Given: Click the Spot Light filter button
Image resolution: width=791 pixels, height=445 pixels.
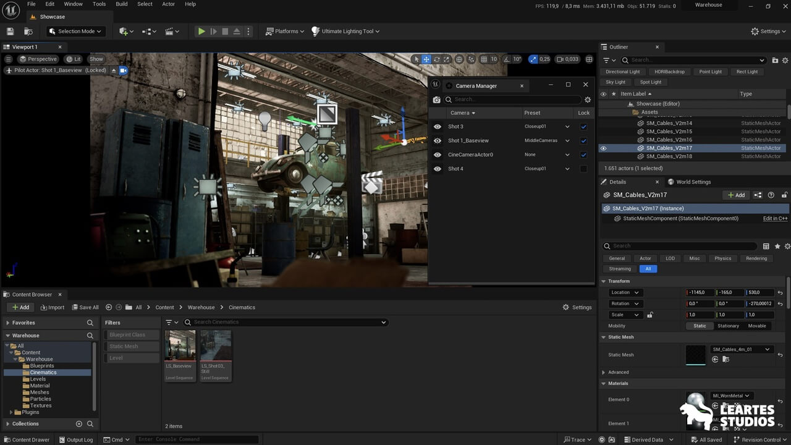Looking at the screenshot, I should point(650,82).
